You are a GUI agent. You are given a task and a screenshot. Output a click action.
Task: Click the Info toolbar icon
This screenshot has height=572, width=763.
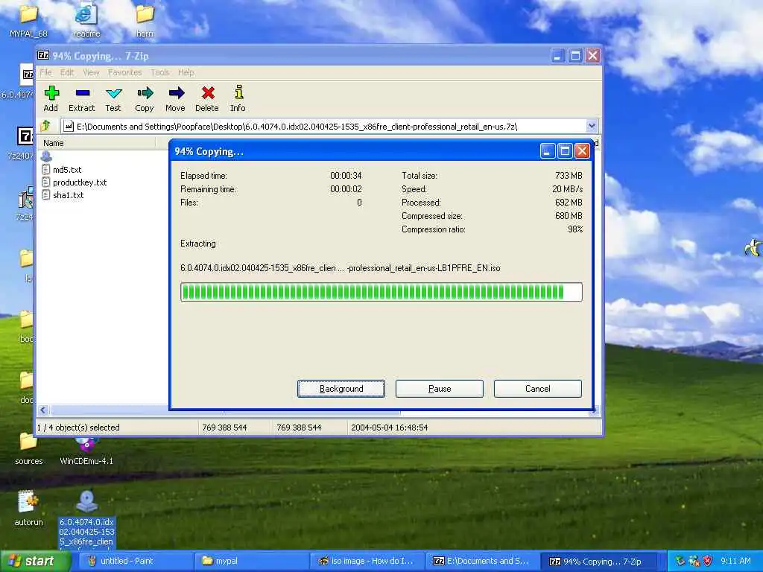tap(238, 99)
